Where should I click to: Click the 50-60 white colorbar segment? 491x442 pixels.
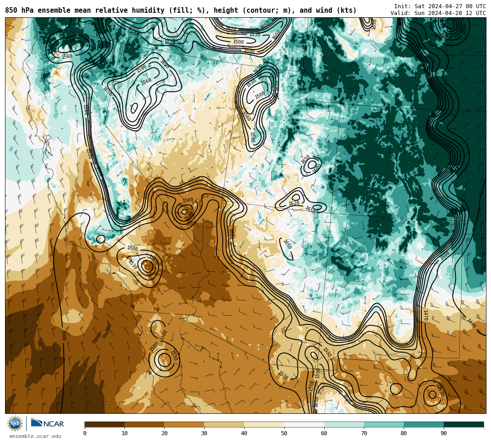[304, 424]
